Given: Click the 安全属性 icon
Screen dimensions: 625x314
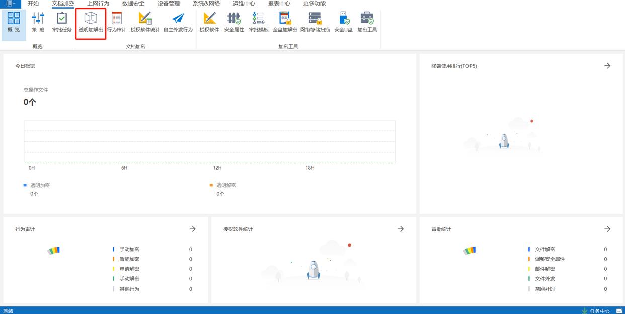Looking at the screenshot, I should (x=234, y=23).
